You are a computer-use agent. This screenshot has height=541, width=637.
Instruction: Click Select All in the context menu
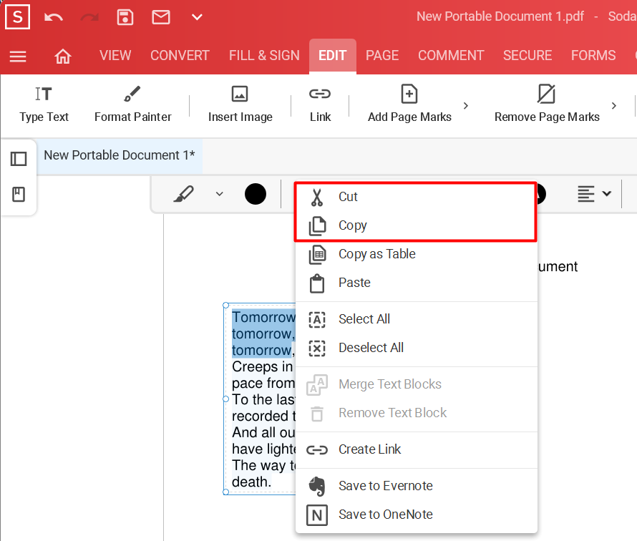(x=416, y=319)
